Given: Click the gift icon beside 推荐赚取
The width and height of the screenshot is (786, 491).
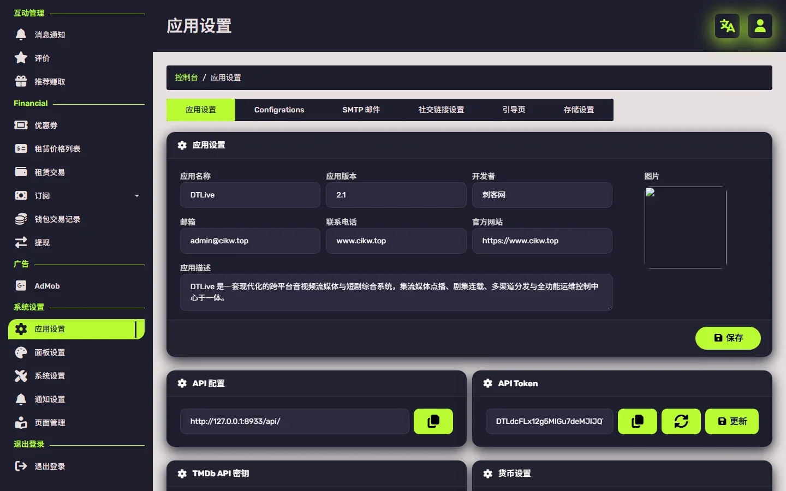Looking at the screenshot, I should (21, 81).
